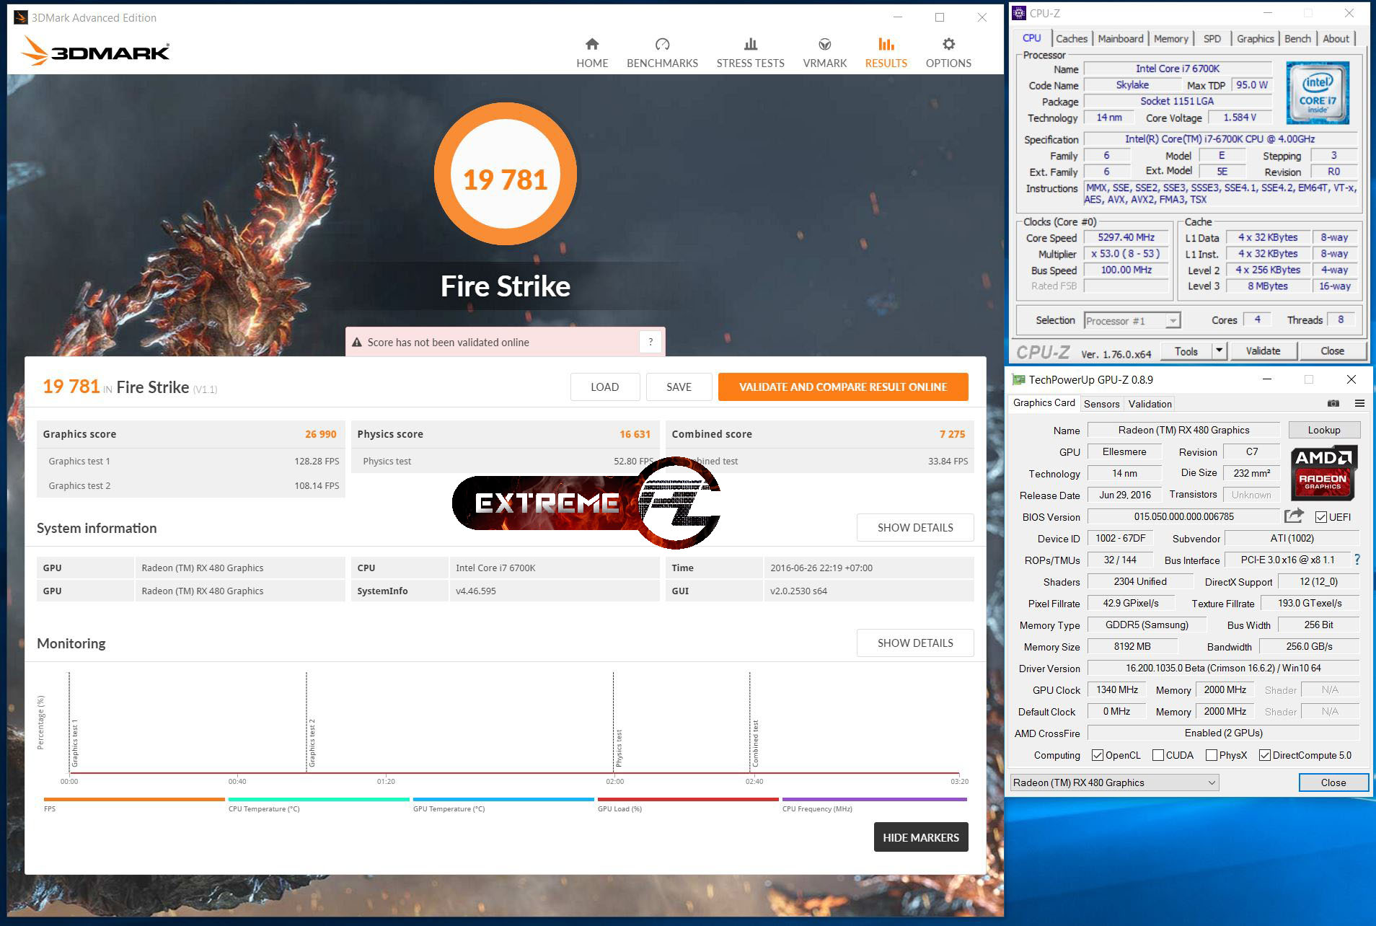Switch to the CPU-Z Mainboard tab

[x=1120, y=39]
